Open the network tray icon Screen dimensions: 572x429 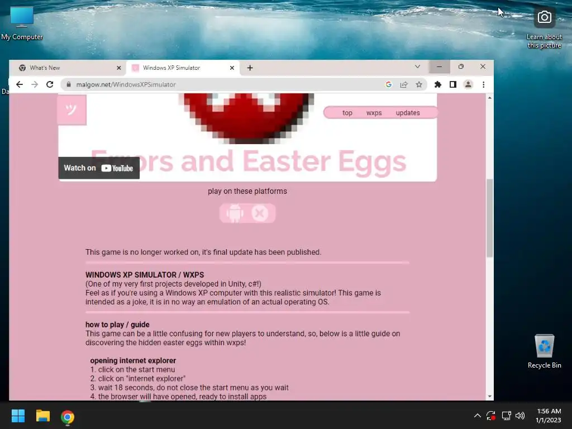pyautogui.click(x=506, y=416)
